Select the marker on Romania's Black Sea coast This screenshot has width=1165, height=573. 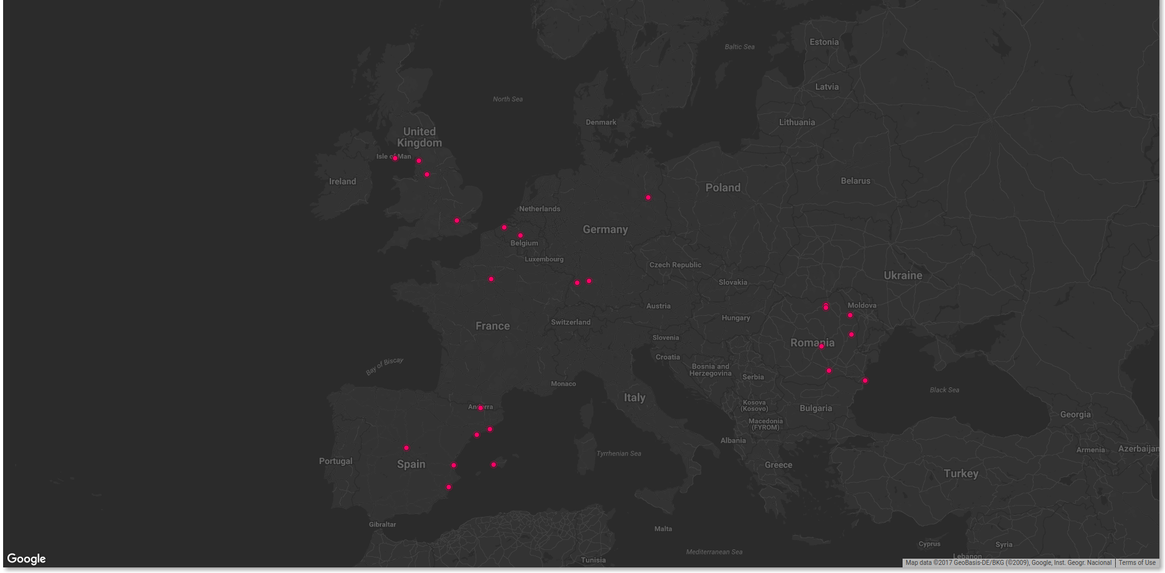click(865, 381)
